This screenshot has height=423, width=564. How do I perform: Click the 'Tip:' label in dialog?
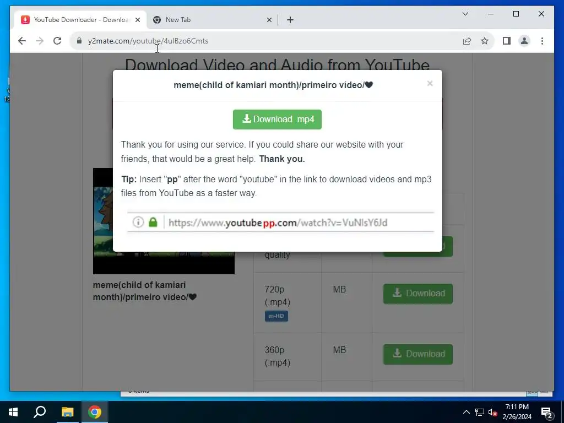(129, 179)
